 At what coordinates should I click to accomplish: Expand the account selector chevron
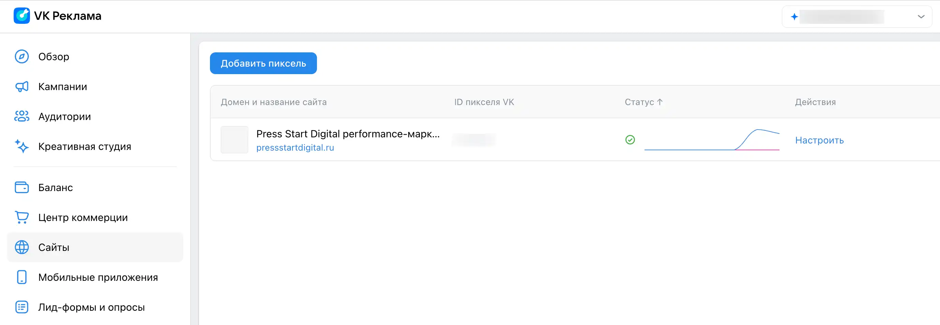(x=921, y=17)
